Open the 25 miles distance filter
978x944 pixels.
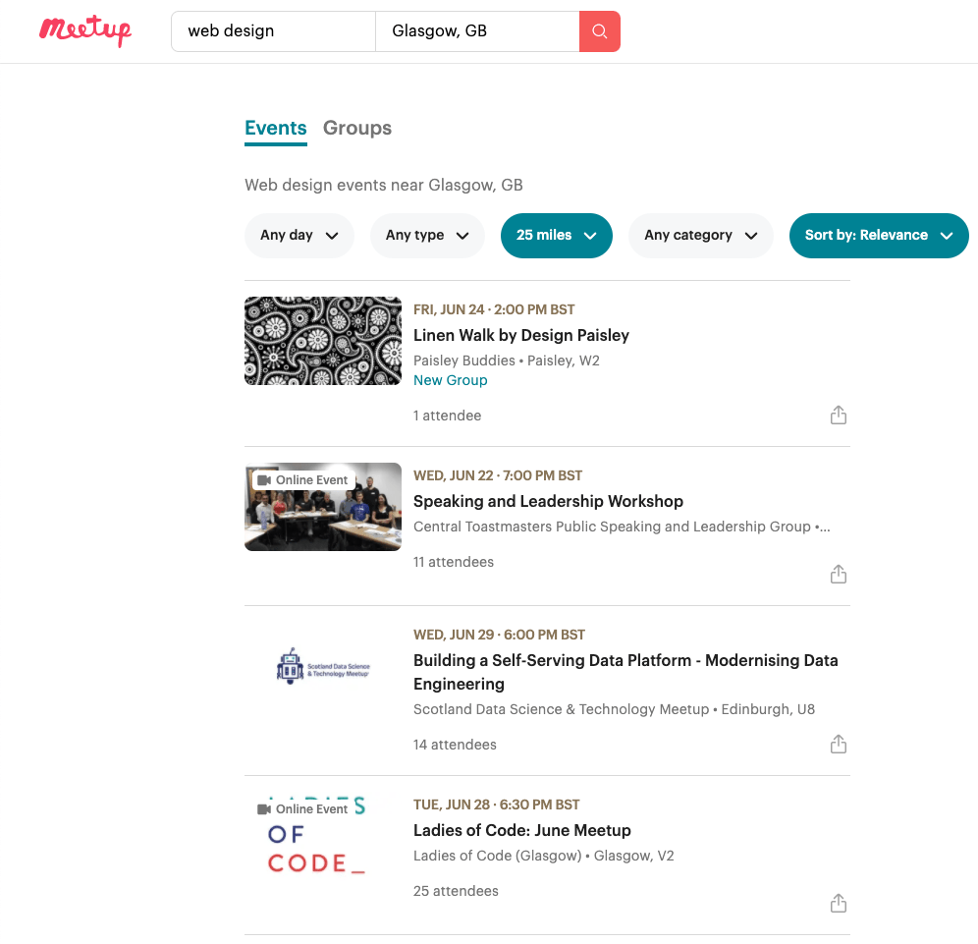556,236
